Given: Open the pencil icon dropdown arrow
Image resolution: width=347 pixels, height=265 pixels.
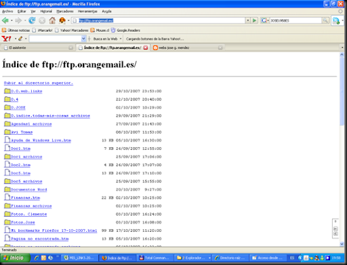Looking at the screenshot, I should click(x=26, y=39).
